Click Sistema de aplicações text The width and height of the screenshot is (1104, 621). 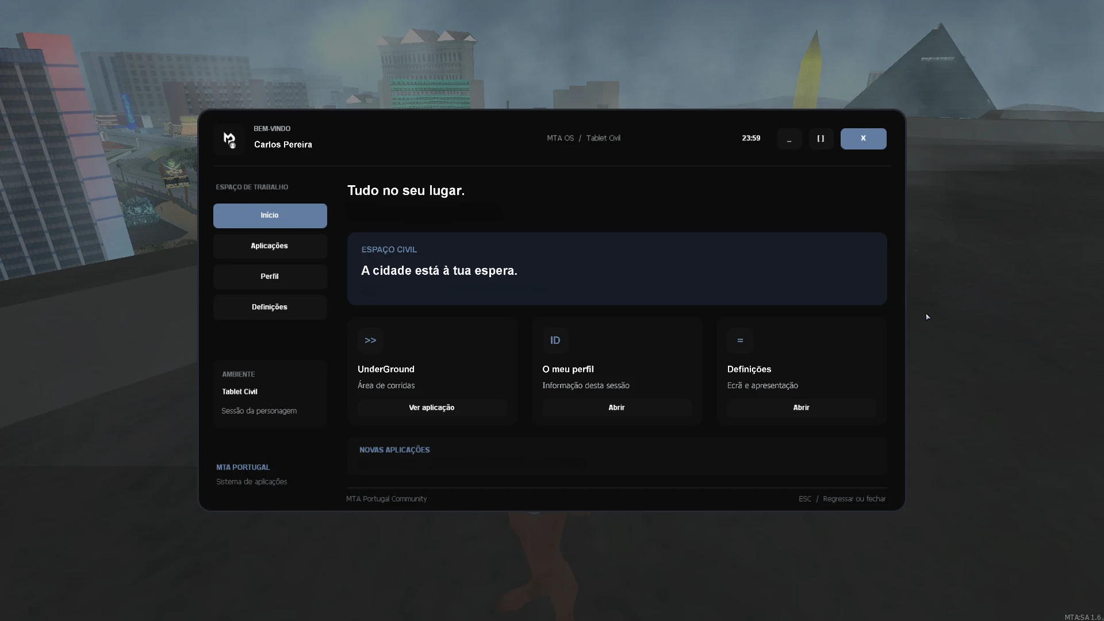click(x=252, y=482)
